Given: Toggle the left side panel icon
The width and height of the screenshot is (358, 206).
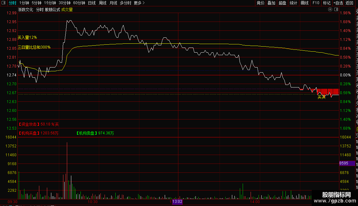Looking at the screenshot, I should coord(3,3).
